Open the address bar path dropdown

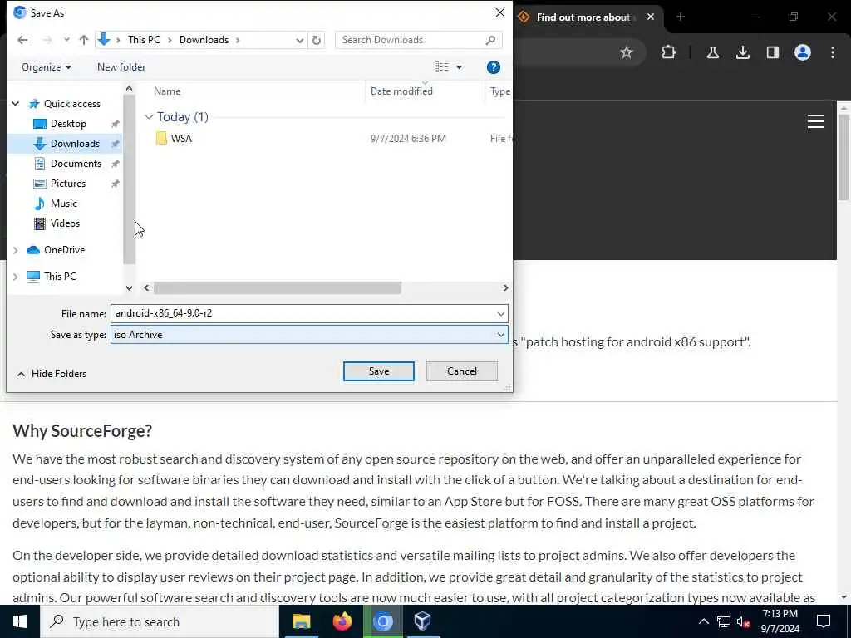click(299, 40)
